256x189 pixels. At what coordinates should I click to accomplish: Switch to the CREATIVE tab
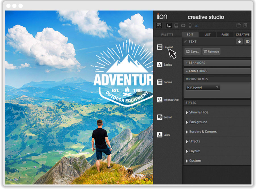pyautogui.click(x=243, y=34)
